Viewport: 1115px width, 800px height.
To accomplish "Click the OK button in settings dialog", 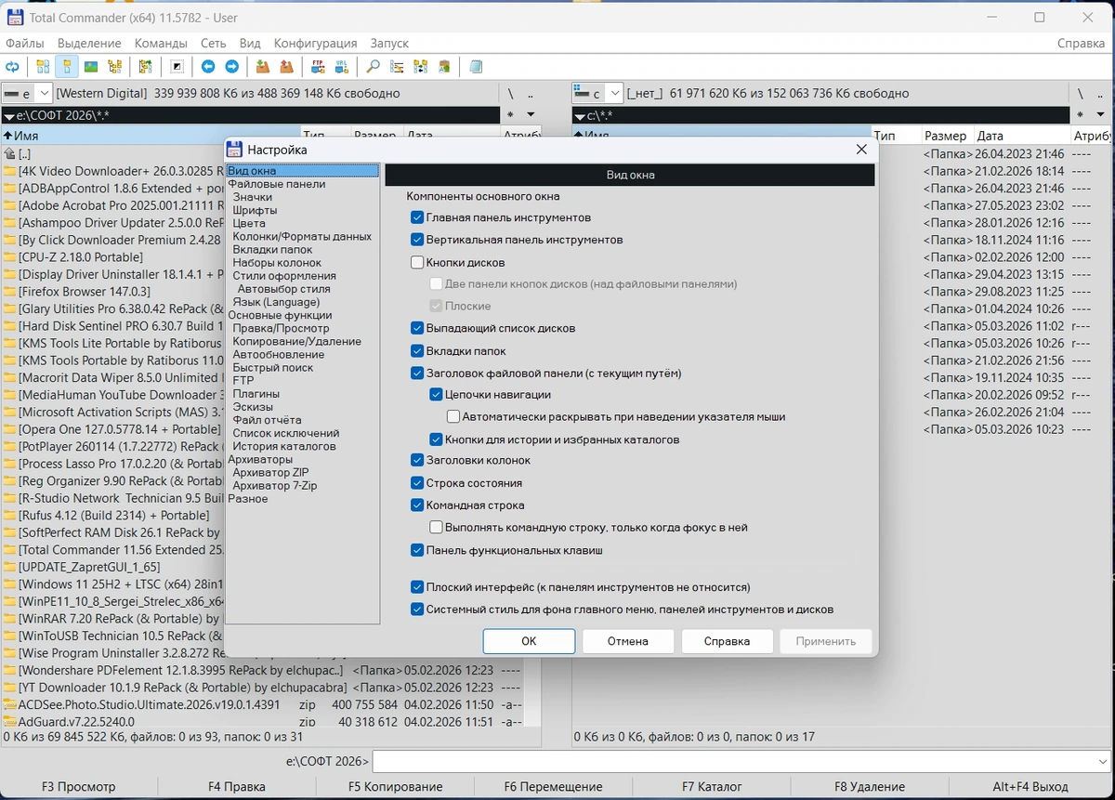I will click(x=529, y=641).
